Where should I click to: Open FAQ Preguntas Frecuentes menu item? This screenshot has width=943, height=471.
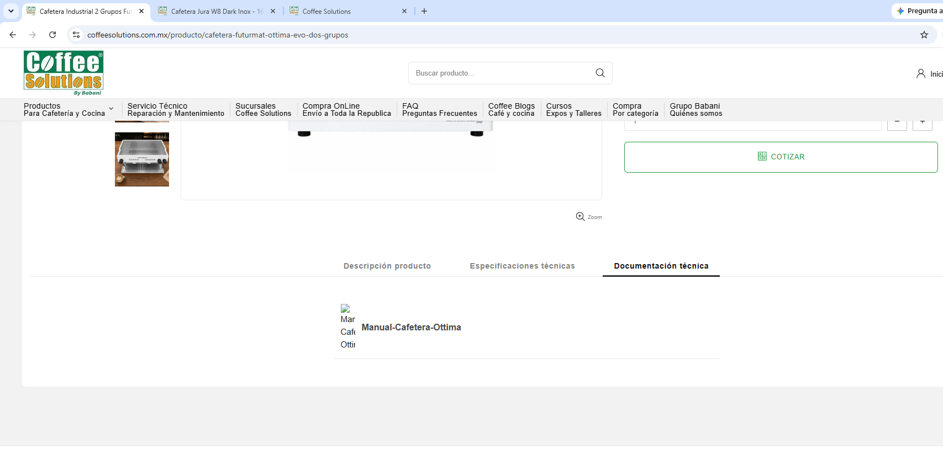[439, 109]
